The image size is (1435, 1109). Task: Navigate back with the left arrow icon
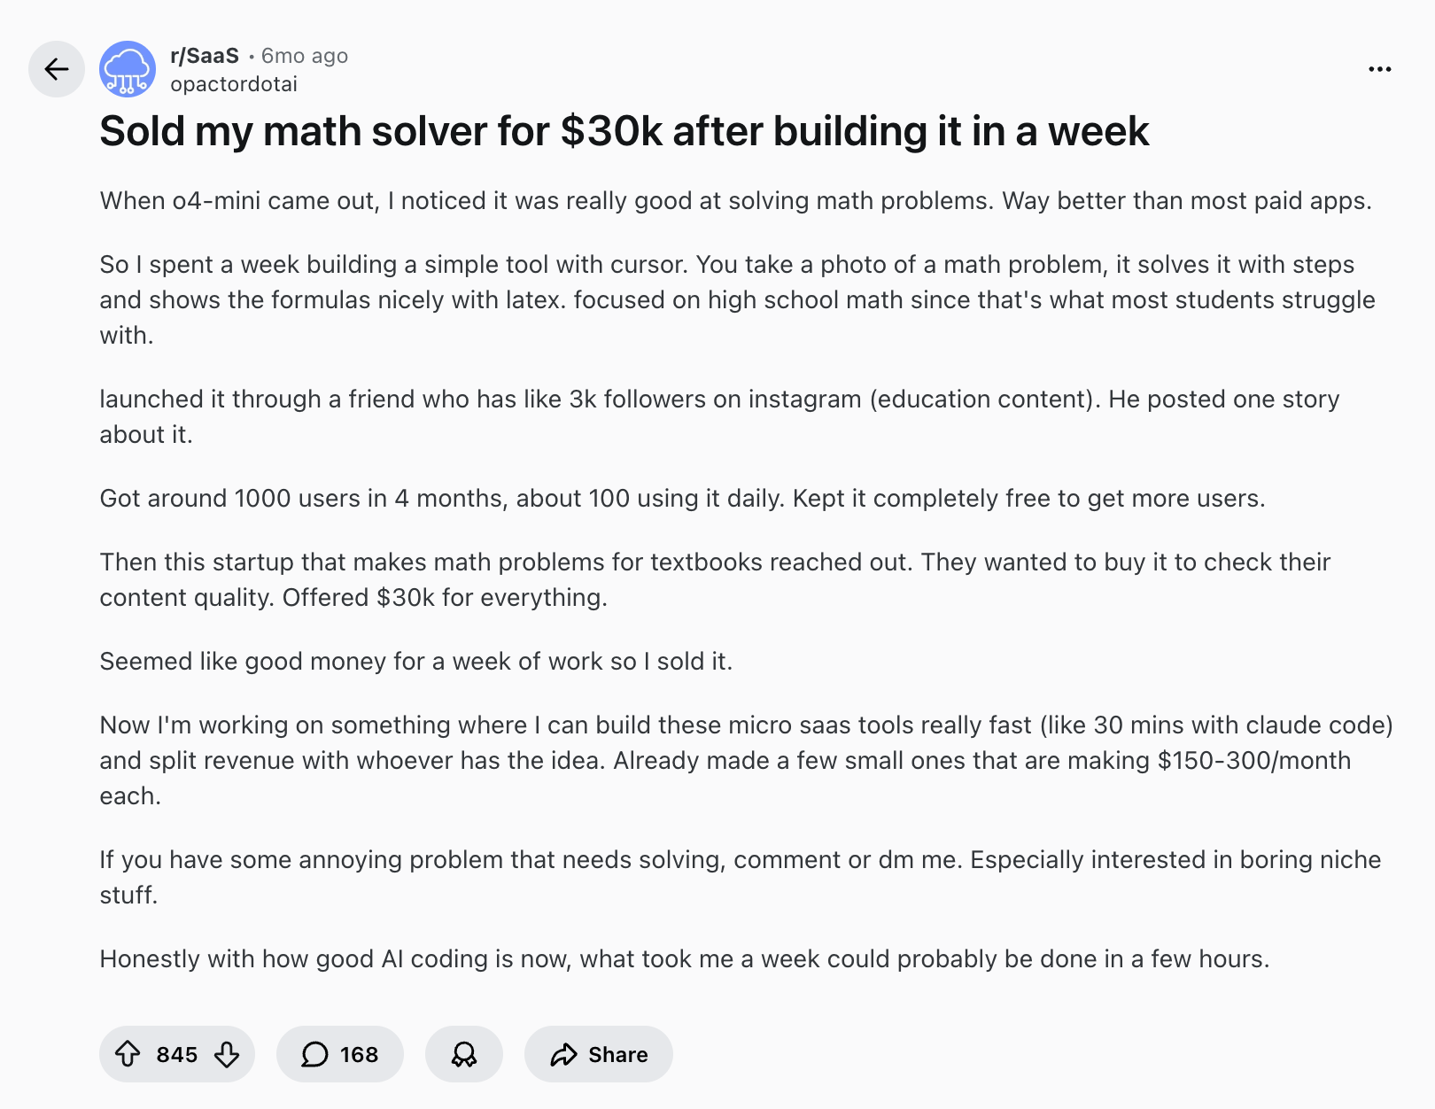(x=56, y=69)
